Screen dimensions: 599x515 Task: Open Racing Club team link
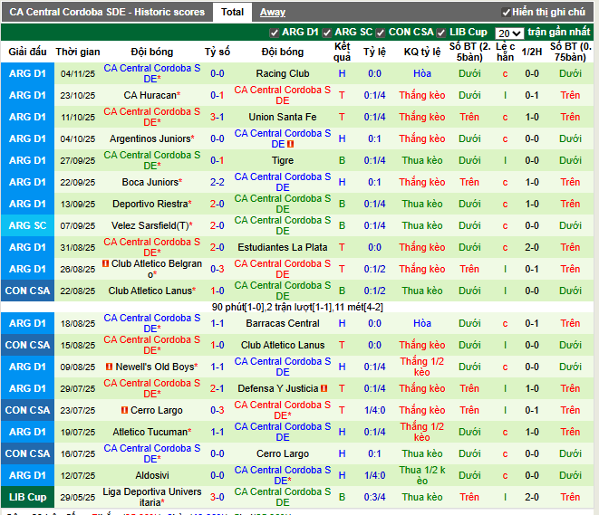[x=283, y=73]
